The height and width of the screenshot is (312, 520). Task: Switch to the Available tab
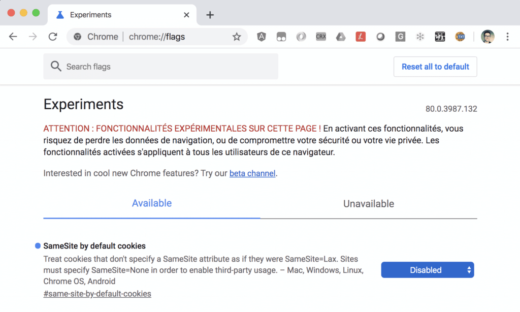pyautogui.click(x=151, y=203)
